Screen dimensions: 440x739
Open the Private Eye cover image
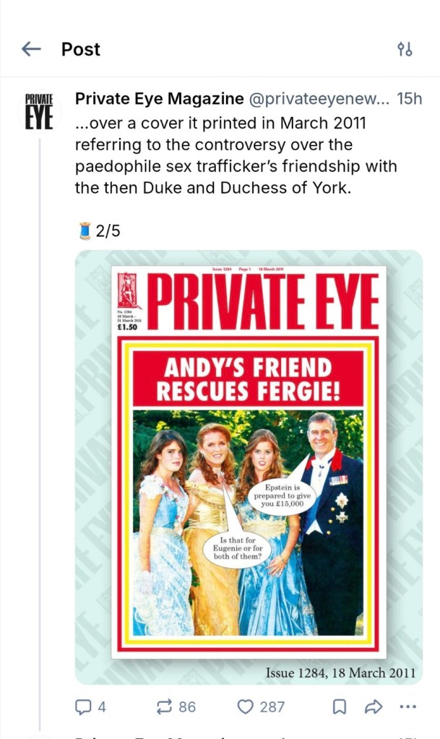click(x=249, y=462)
